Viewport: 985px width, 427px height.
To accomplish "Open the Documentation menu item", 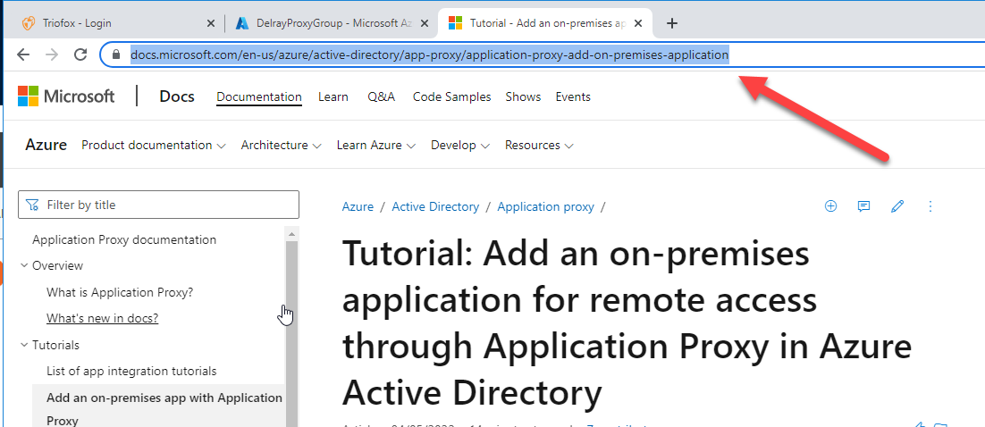I will pyautogui.click(x=259, y=96).
